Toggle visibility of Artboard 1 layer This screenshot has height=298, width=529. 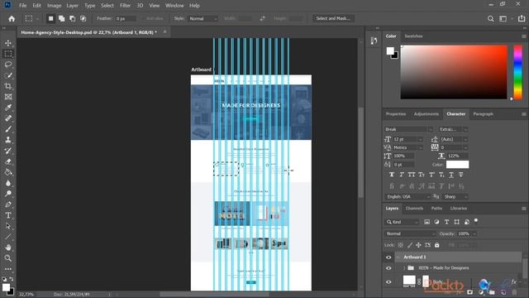[388, 257]
